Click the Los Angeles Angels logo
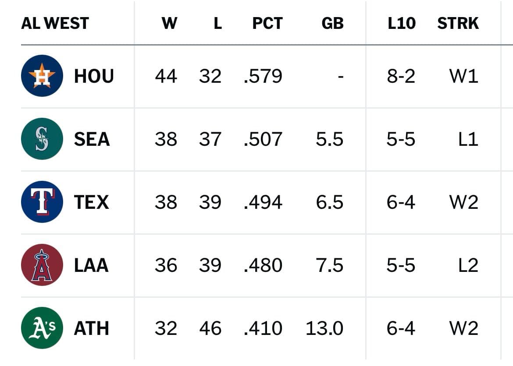The height and width of the screenshot is (366, 513). 42,265
